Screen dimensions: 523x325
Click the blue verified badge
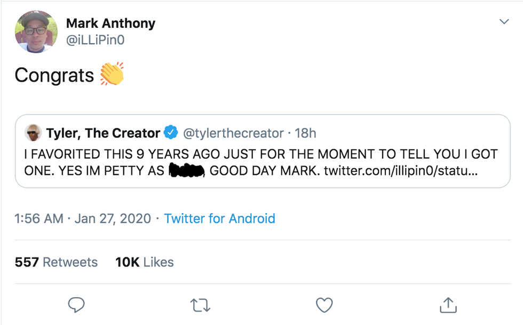point(171,133)
